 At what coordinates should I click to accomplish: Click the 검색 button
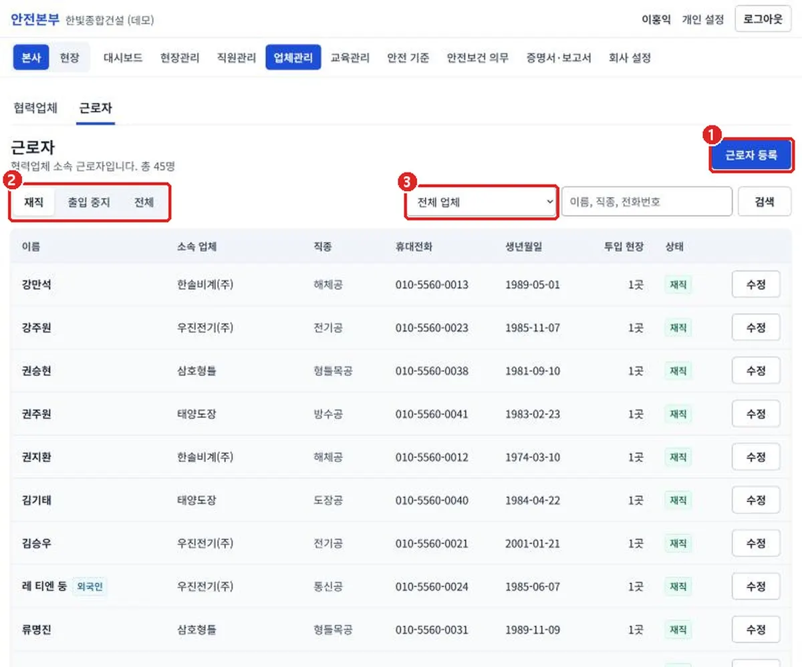(765, 202)
